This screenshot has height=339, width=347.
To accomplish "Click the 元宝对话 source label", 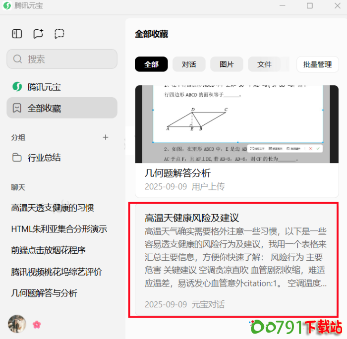I will (208, 304).
